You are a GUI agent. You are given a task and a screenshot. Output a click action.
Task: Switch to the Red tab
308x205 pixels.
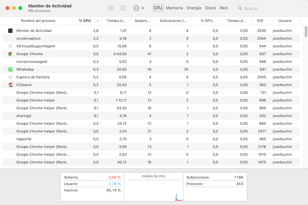[x=223, y=8]
